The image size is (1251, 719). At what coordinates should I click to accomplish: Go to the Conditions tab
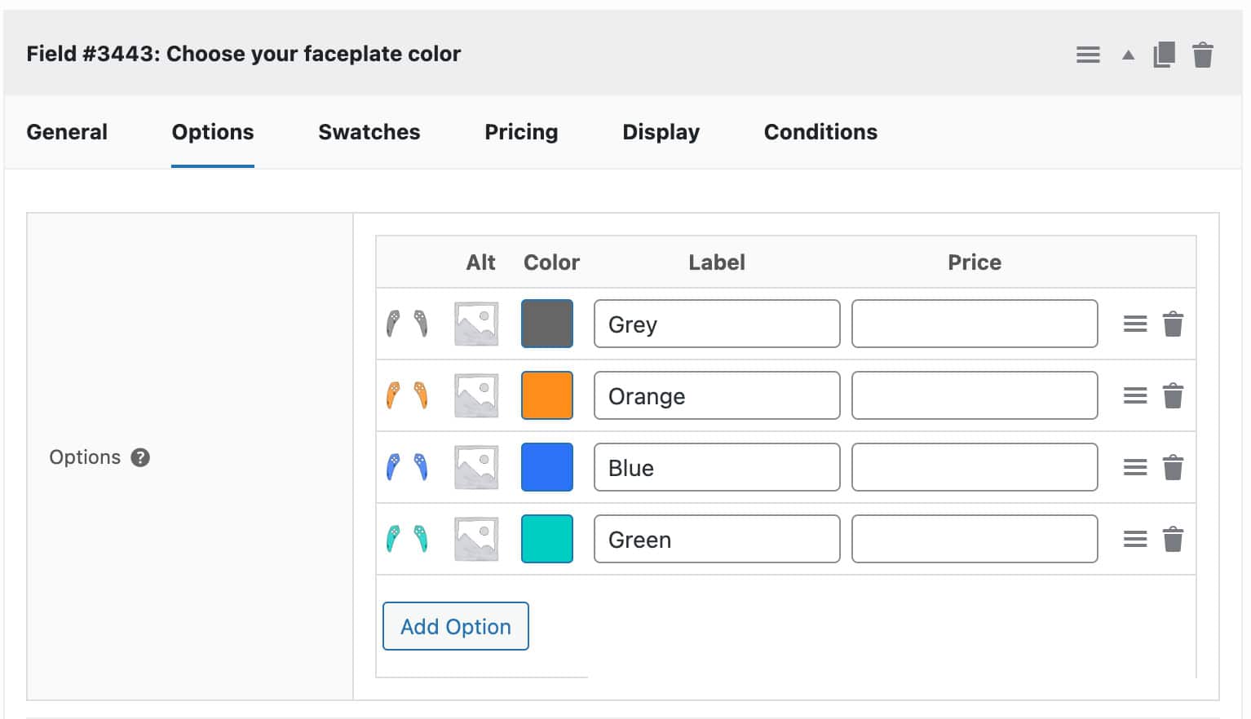pos(820,132)
